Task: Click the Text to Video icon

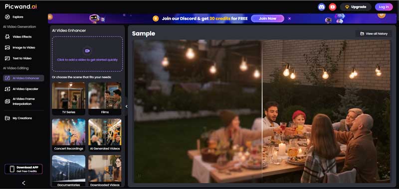Action: click(x=7, y=58)
